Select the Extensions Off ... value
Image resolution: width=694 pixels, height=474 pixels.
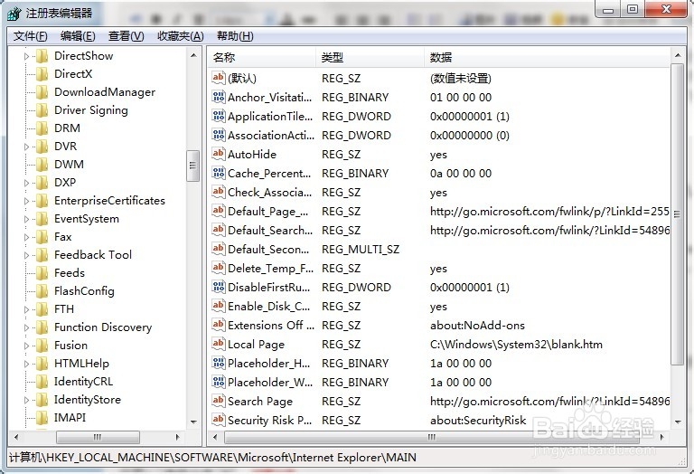coord(271,325)
